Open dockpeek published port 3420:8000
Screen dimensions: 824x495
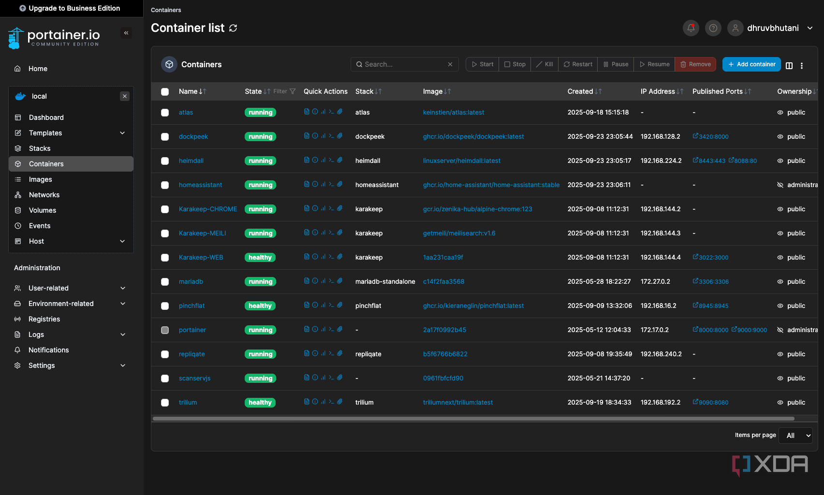(x=710, y=137)
